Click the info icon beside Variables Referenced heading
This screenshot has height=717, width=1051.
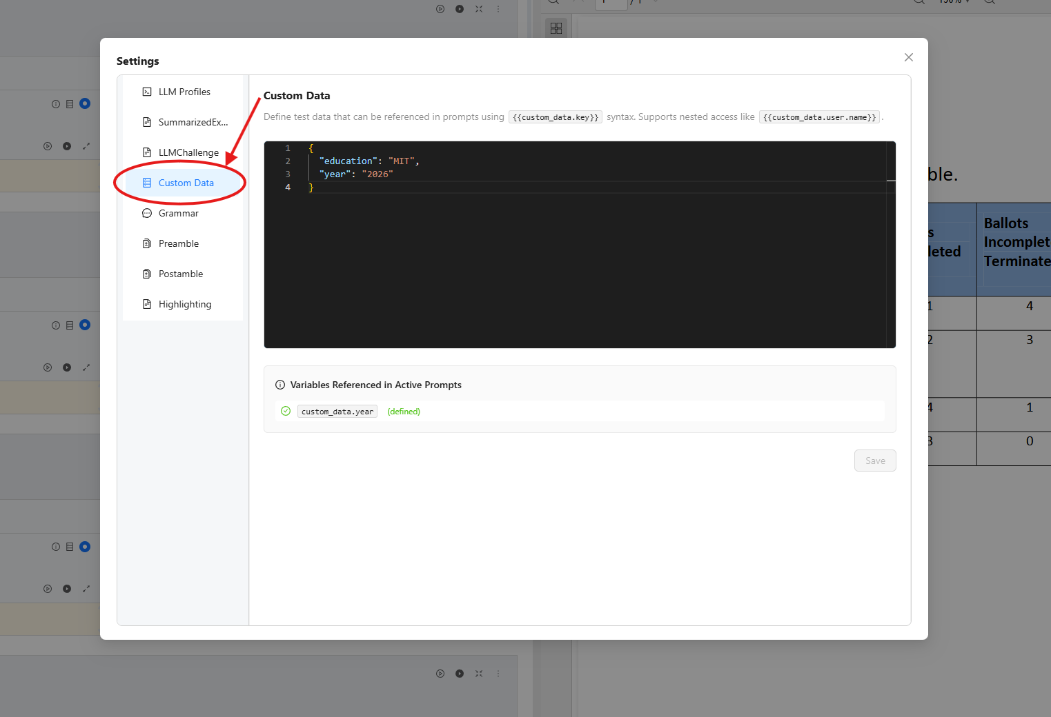280,385
